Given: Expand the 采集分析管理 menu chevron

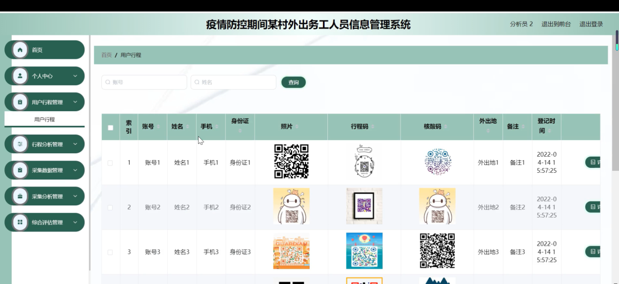Looking at the screenshot, I should pyautogui.click(x=75, y=196).
